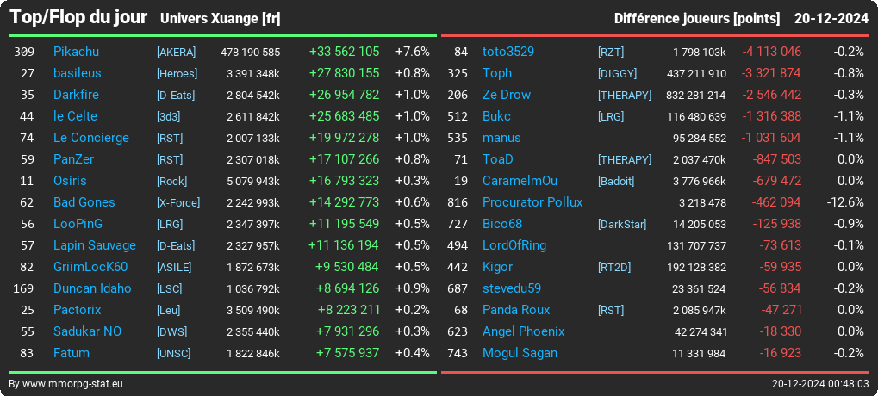The height and width of the screenshot is (396, 878).
Task: Open the Darkfire player entry
Action: [76, 95]
